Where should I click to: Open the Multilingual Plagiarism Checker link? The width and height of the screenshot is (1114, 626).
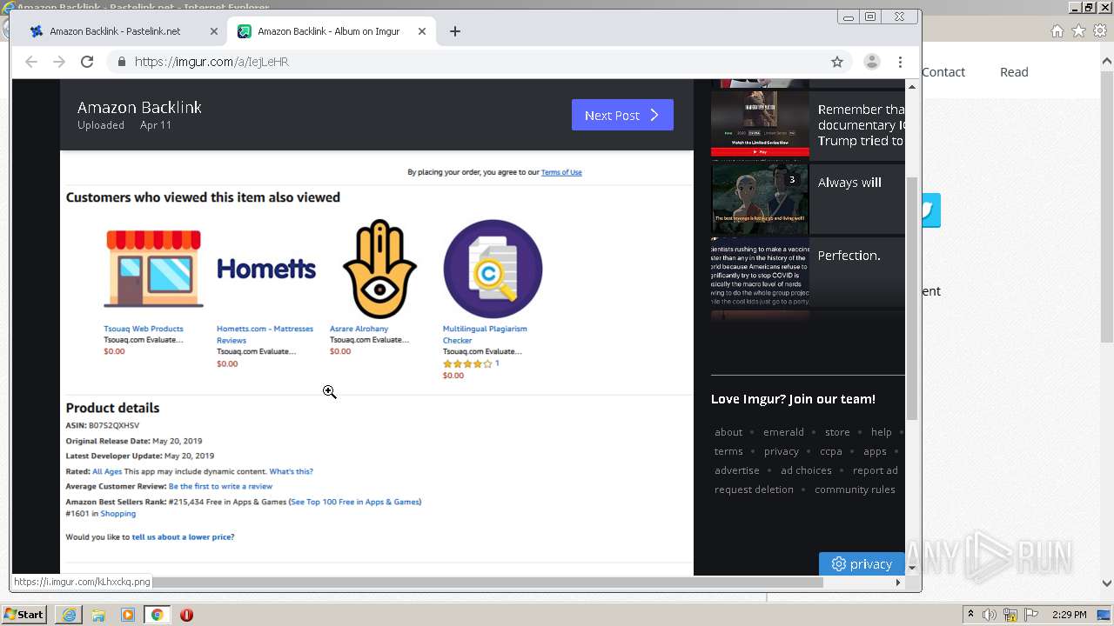pos(485,335)
